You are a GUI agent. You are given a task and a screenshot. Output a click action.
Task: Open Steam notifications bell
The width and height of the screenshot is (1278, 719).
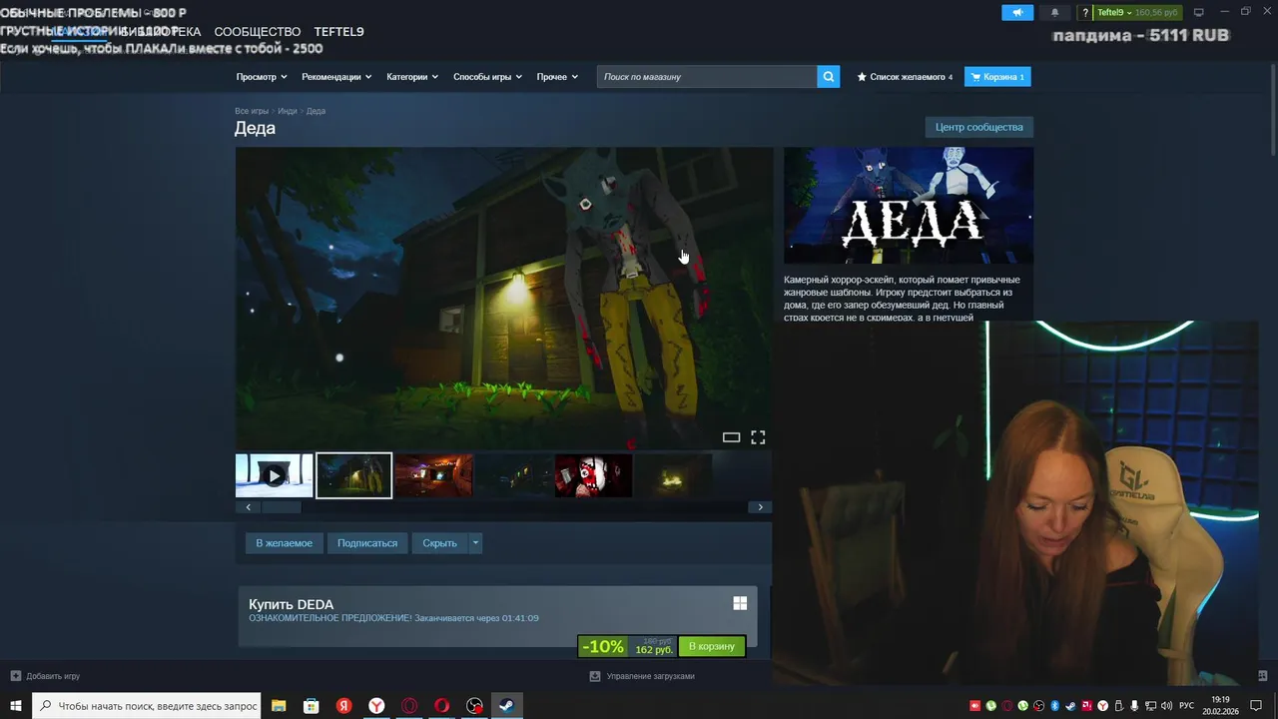[1054, 12]
